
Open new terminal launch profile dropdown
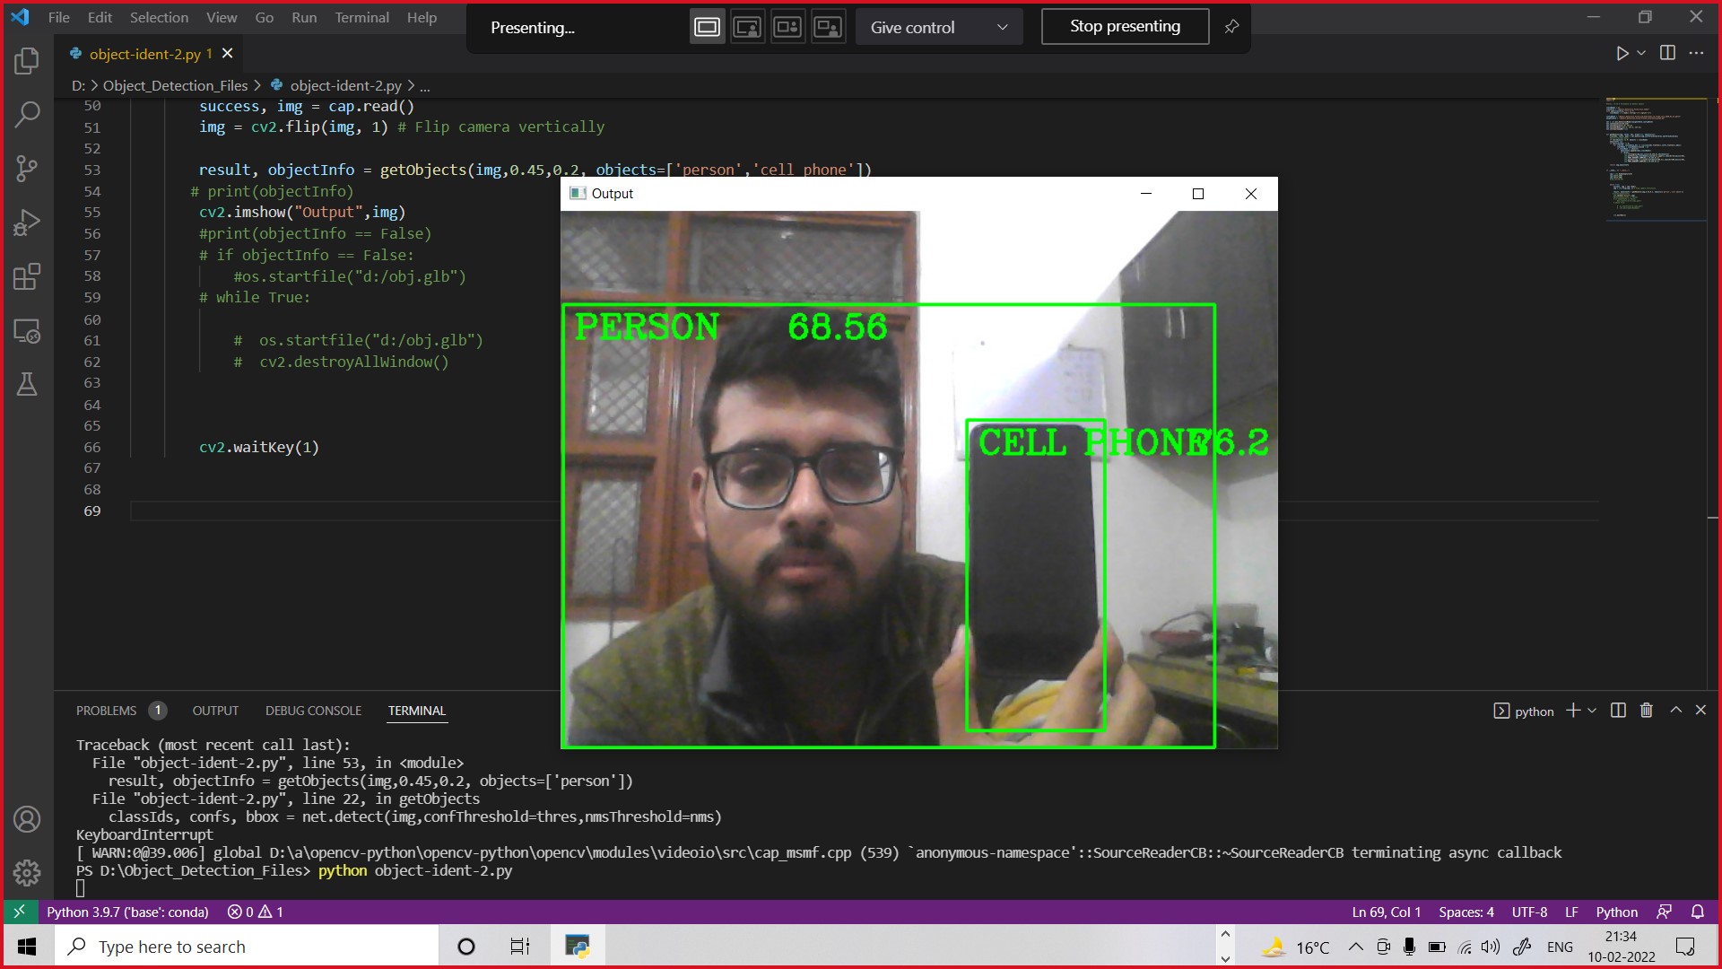1592,710
